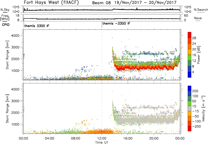Click the '16:00' time axis tick label
Viewport: 208px width, 144px height.
coord(128,139)
